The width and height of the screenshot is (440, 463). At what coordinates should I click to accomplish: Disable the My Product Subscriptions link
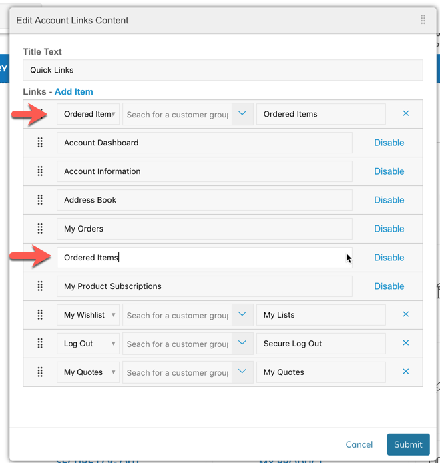click(x=389, y=286)
